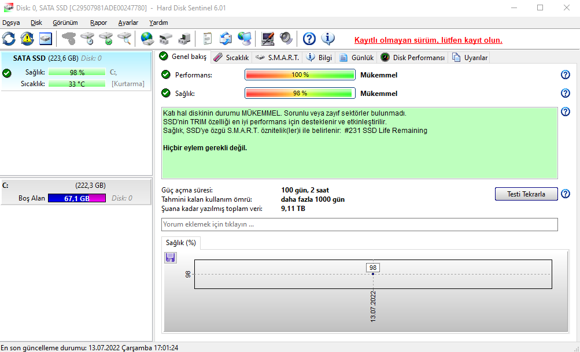Click the computer tower with disk icon

coord(184,39)
